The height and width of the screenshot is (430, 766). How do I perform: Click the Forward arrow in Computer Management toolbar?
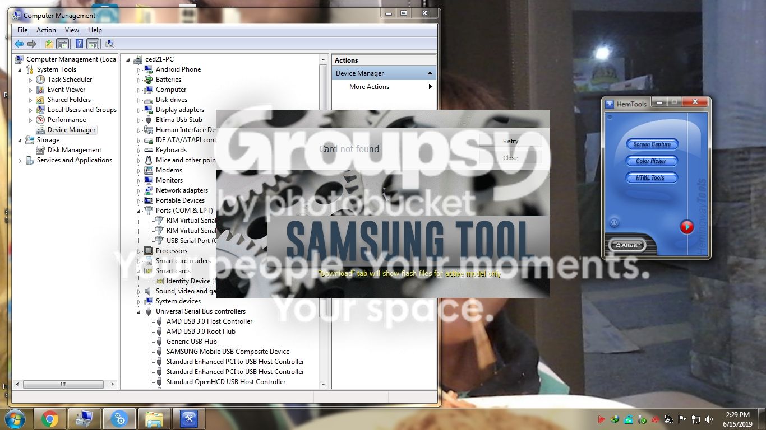pos(32,44)
